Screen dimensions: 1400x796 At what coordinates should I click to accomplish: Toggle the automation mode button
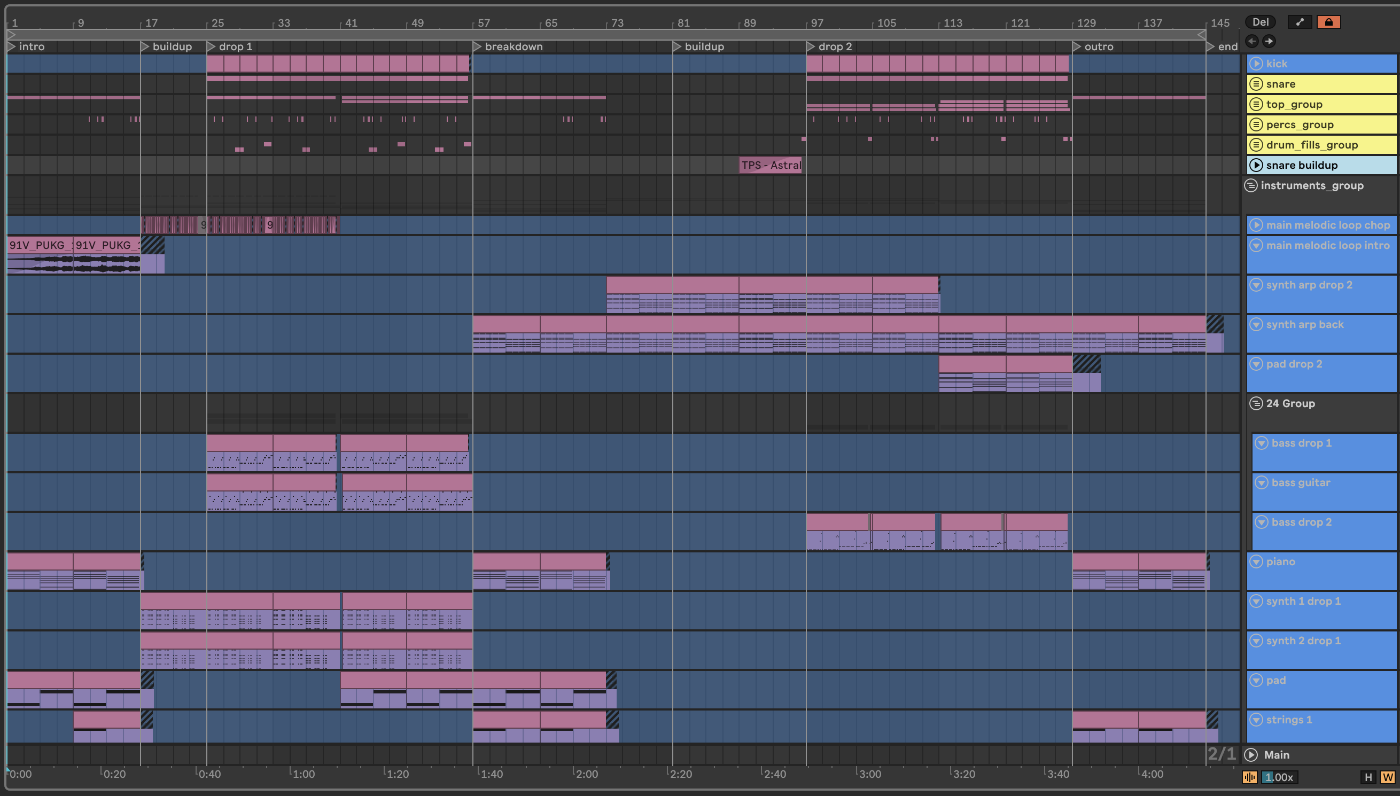click(x=1300, y=22)
